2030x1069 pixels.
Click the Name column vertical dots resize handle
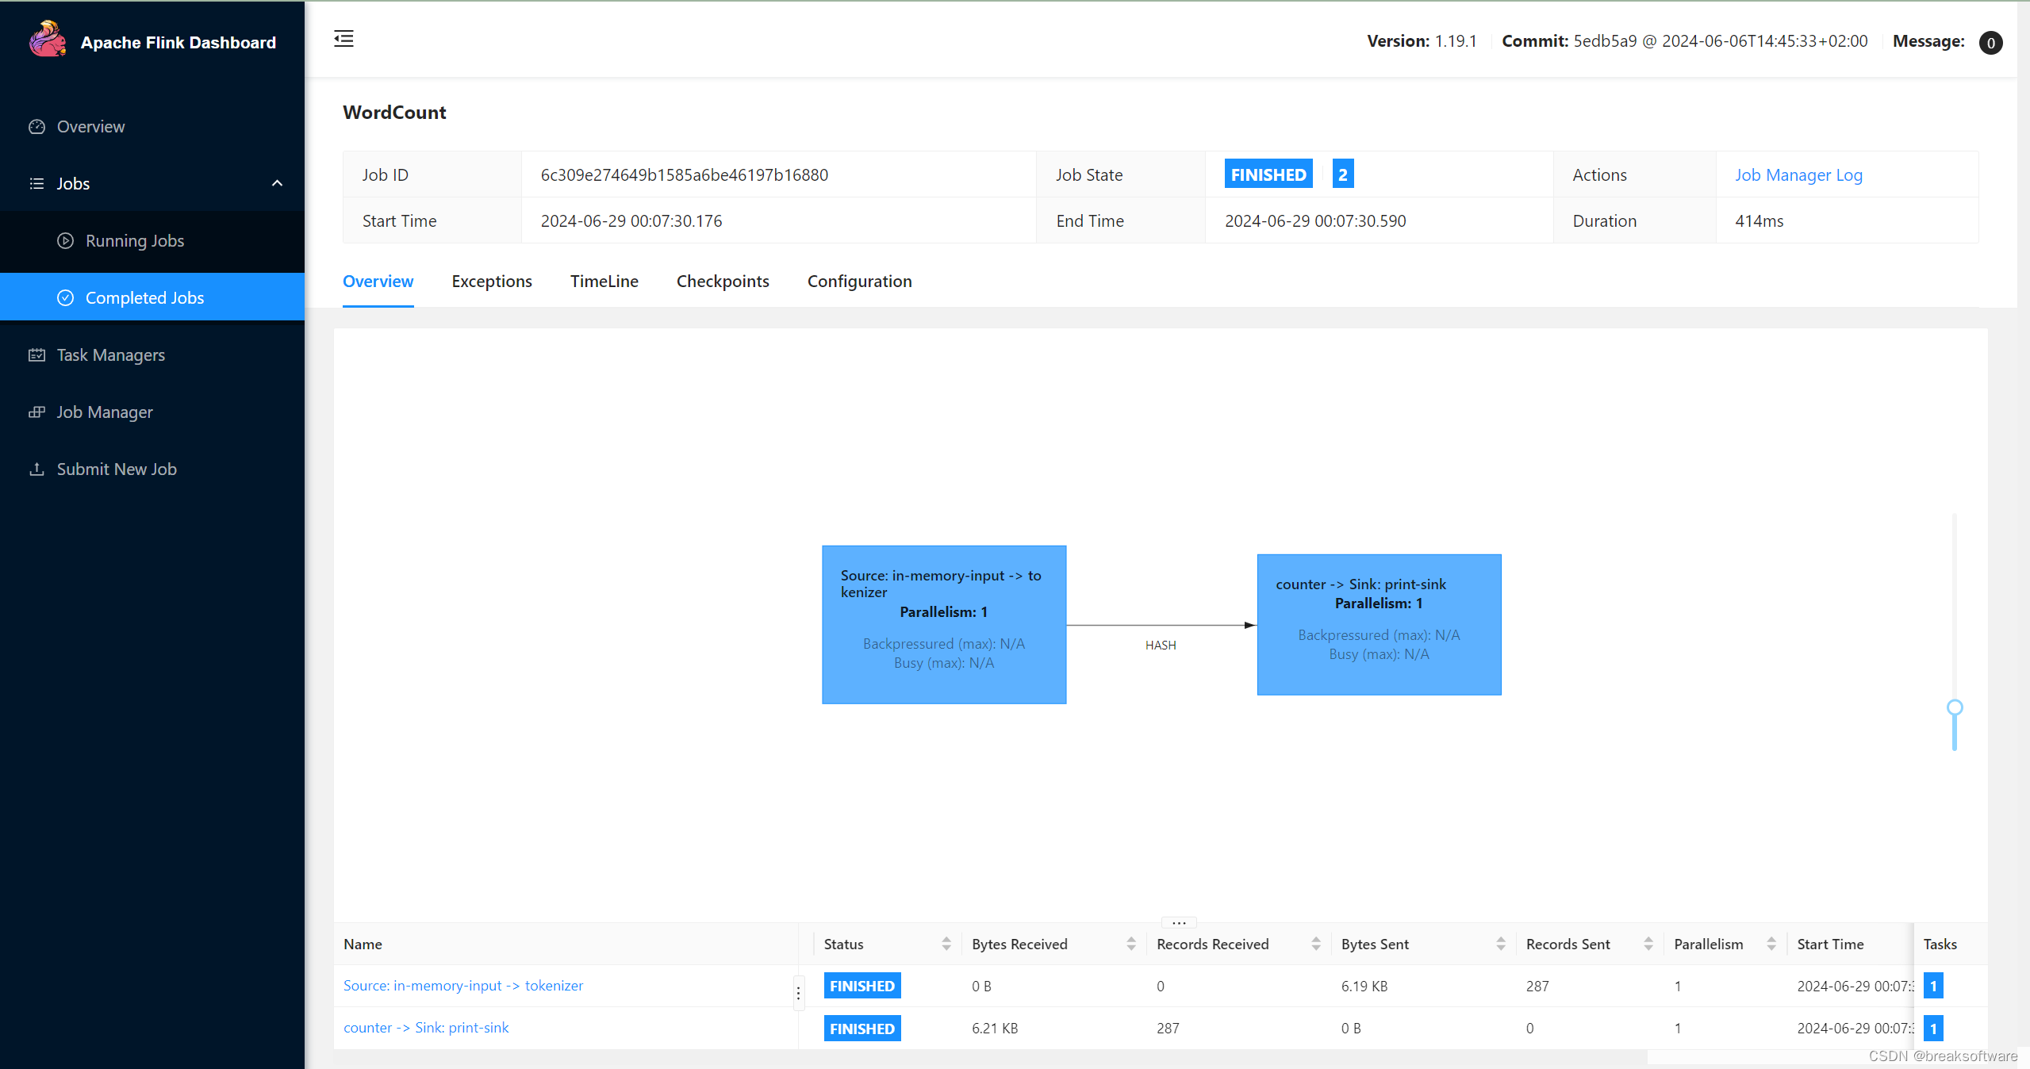(x=798, y=993)
